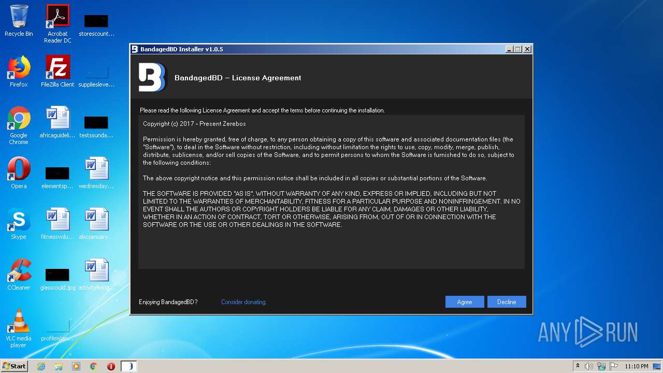
Task: Click the Decline button
Action: (507, 302)
